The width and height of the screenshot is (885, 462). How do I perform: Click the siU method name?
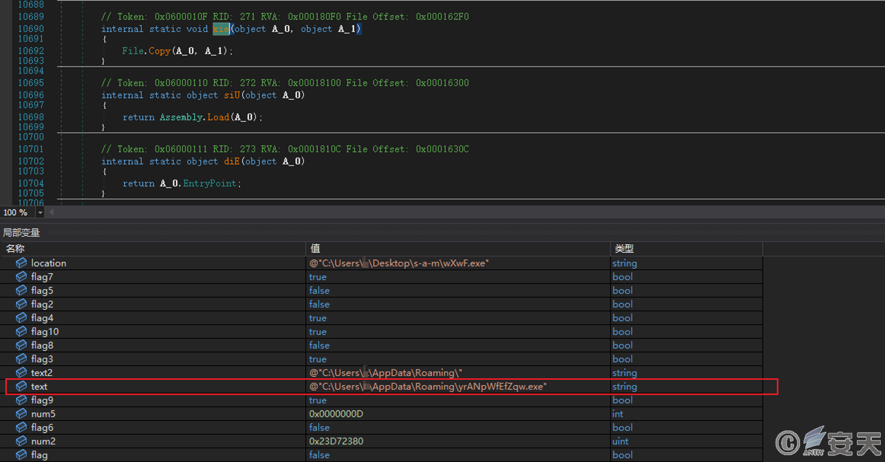click(231, 95)
